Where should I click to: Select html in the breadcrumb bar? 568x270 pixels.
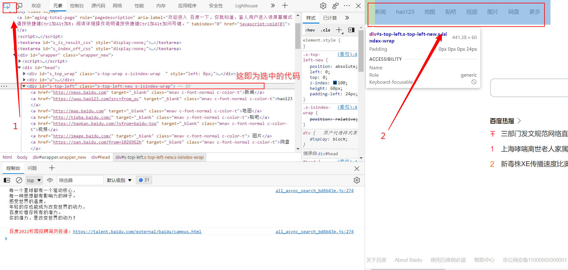click(x=7, y=157)
